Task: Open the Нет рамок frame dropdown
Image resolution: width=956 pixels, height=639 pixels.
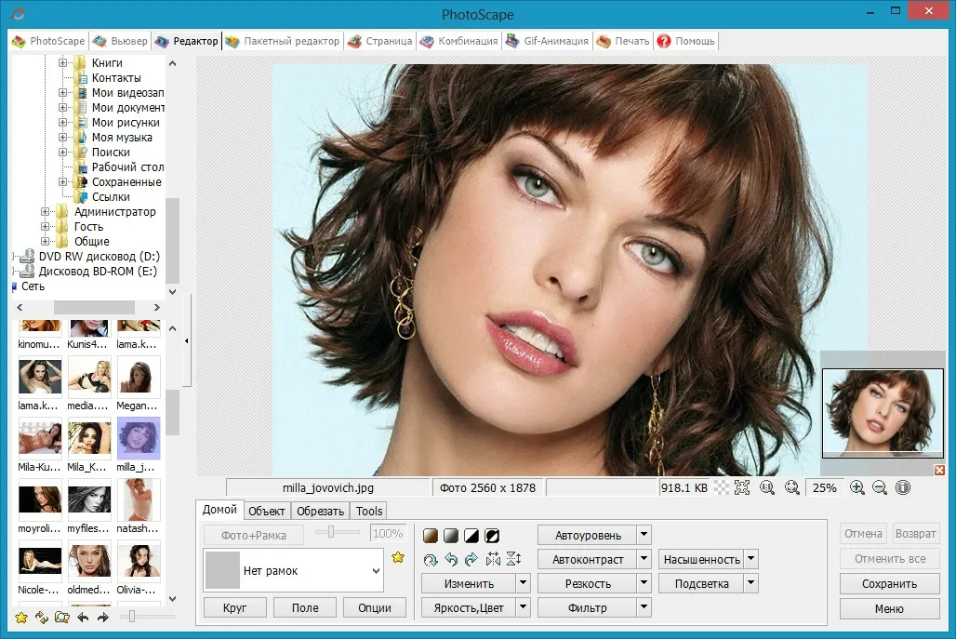Action: (376, 570)
